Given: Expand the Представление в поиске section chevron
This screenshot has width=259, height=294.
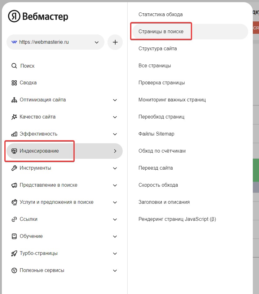Looking at the screenshot, I should [115, 185].
